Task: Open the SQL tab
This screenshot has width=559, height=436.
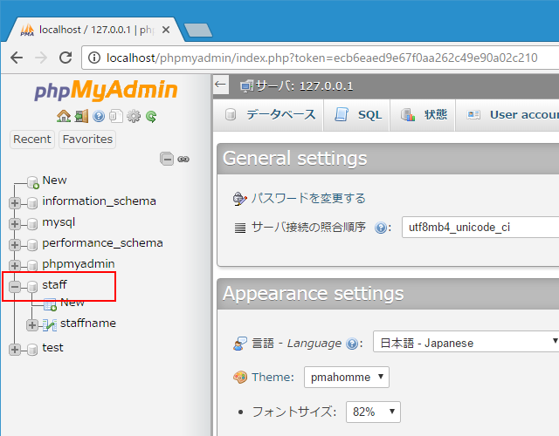Action: click(x=357, y=115)
